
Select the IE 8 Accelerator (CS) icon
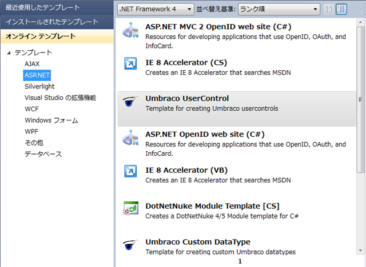pyautogui.click(x=130, y=63)
